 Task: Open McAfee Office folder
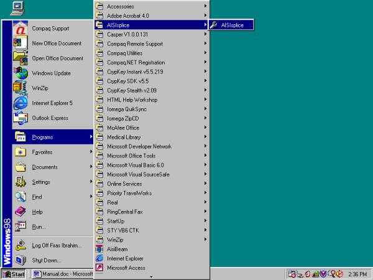[x=152, y=128]
